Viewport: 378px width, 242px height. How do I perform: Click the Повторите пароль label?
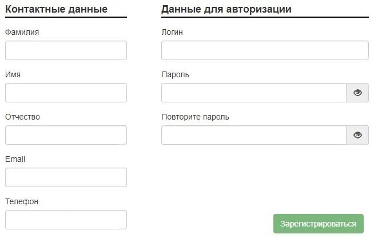tap(195, 117)
